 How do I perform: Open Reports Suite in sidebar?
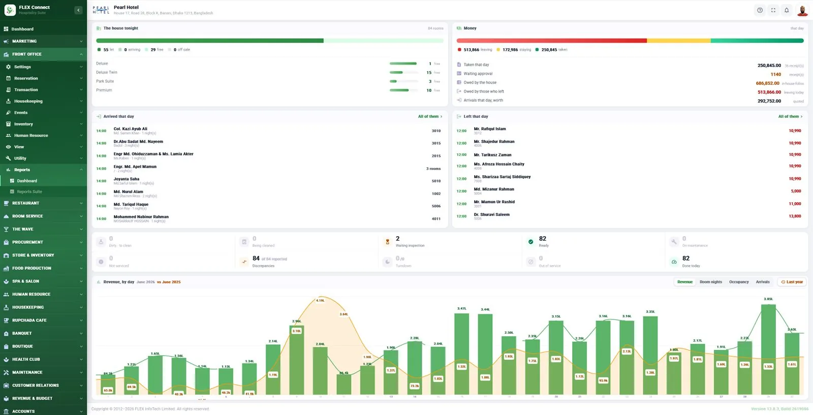click(x=43, y=191)
